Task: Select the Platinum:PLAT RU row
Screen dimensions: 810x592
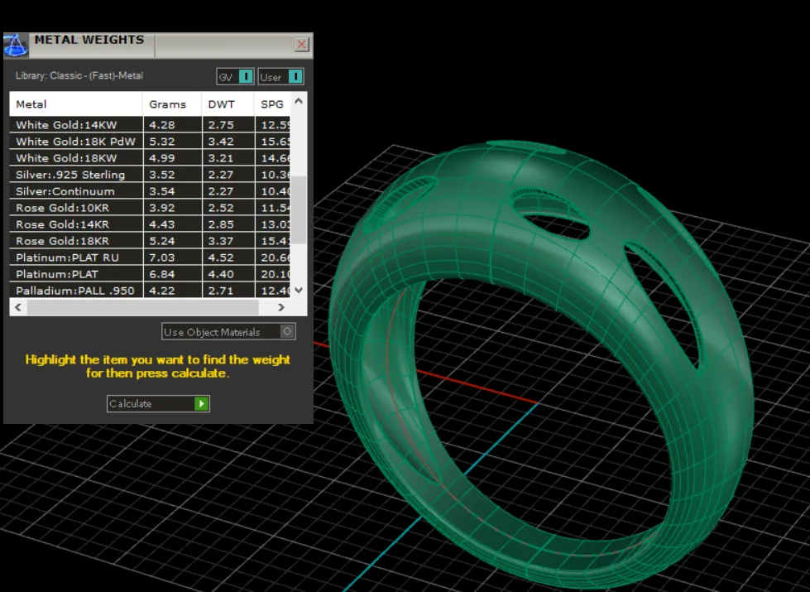Action: [x=150, y=257]
